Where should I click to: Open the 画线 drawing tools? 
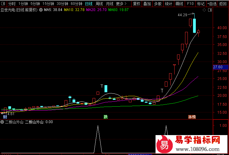point(179,4)
